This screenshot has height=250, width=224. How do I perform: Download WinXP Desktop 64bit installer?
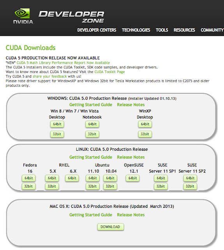pyautogui.click(x=145, y=124)
